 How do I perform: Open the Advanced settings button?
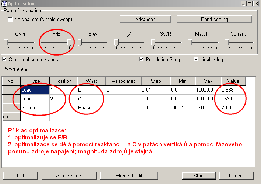click(x=145, y=19)
